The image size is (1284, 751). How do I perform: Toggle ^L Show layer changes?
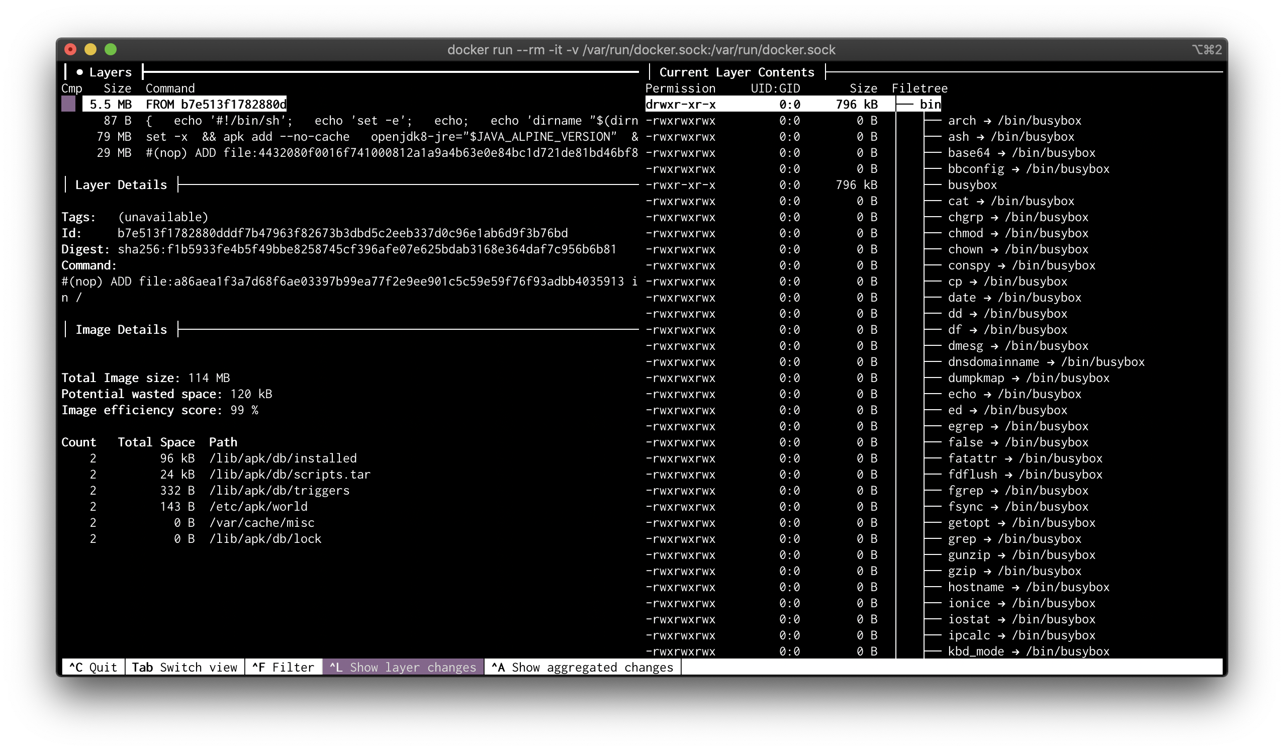coord(403,668)
